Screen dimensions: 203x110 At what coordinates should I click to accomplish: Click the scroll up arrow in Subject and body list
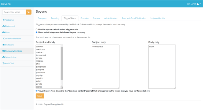tap(62, 46)
